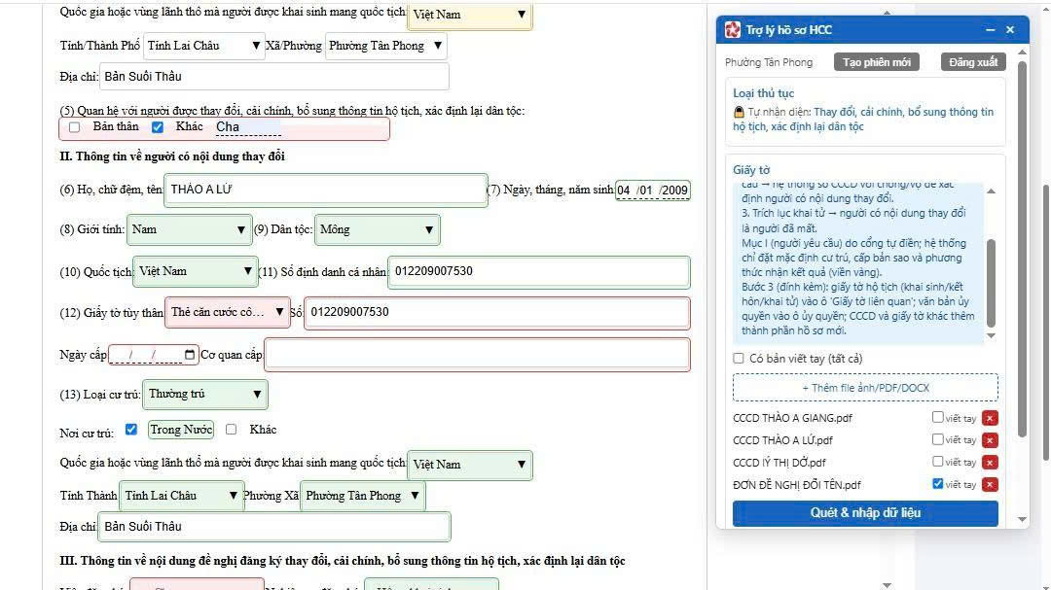1051x590 pixels.
Task: Click the Phường Tân Phong label in assistant panel
Action: [769, 62]
